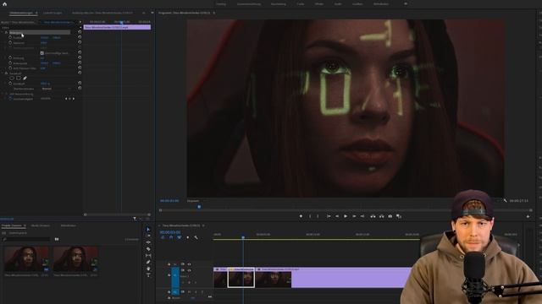542x304 pixels.
Task: Go to next Geschwindigkeit keyframe
Action: [x=74, y=99]
